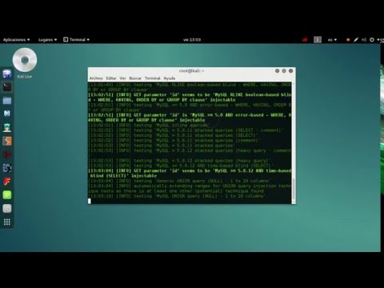Expand the Terminal app menu in top bar

pos(76,40)
